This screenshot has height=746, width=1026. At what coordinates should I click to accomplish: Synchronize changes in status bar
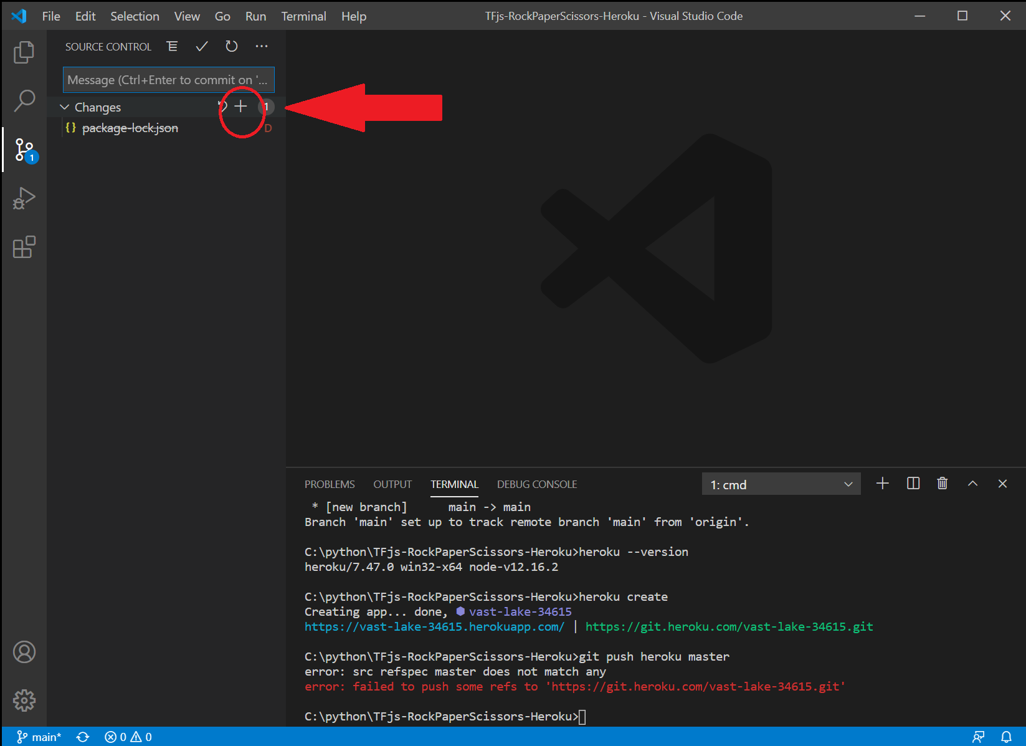83,737
